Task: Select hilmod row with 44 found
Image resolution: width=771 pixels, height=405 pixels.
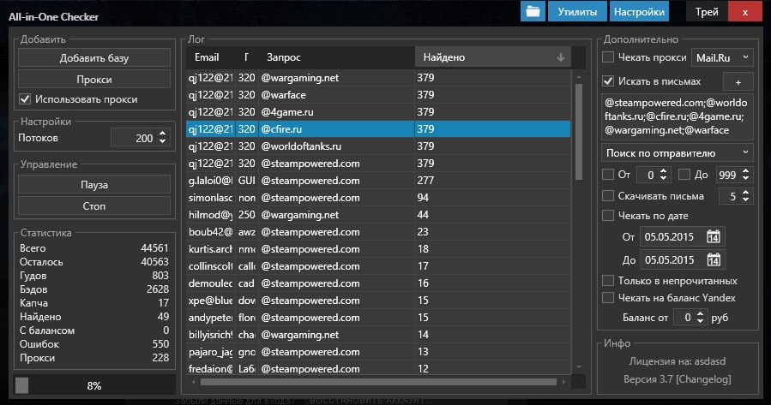Action: click(378, 215)
